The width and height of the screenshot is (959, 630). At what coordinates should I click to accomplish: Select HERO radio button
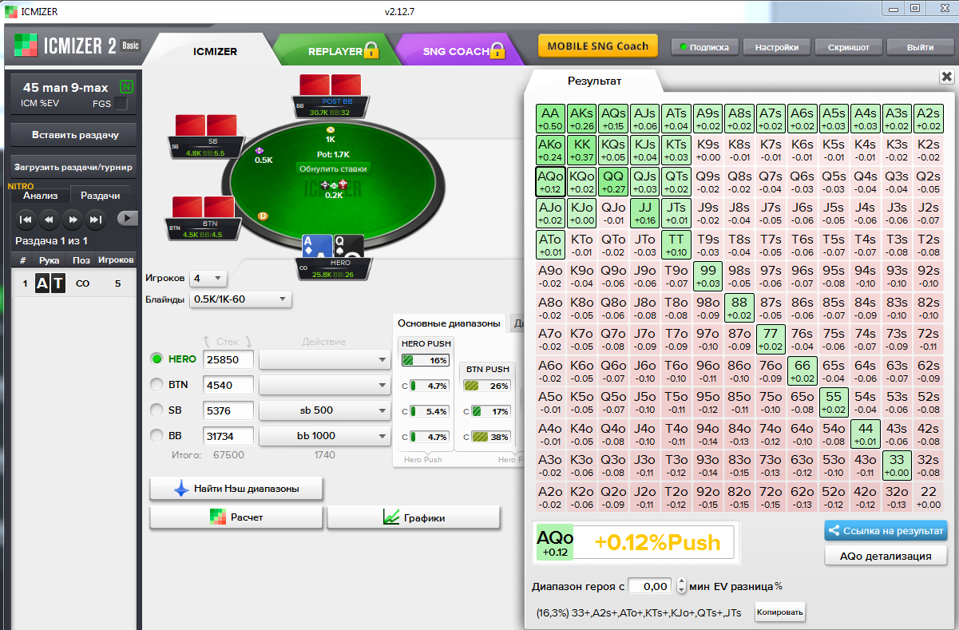(157, 359)
